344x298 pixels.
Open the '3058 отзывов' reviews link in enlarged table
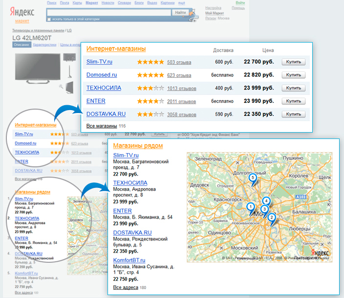click(x=182, y=115)
